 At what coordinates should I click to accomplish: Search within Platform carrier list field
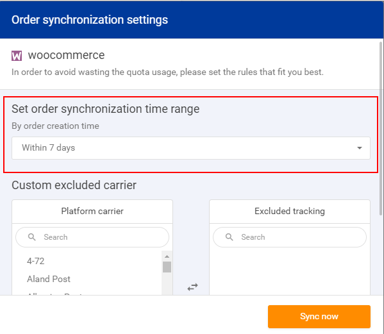(92, 237)
